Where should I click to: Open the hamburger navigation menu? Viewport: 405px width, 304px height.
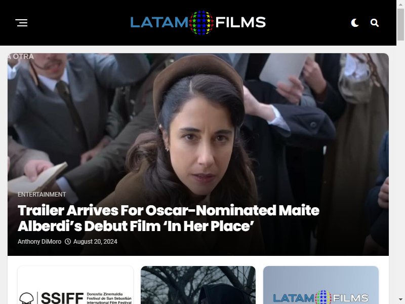pos(21,23)
